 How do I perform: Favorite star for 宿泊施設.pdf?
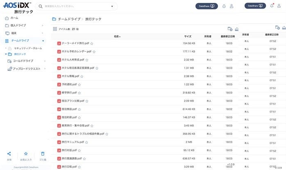point(79,109)
